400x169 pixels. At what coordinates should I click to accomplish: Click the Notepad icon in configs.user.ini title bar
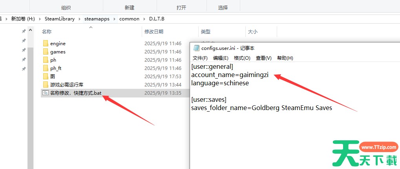click(x=196, y=48)
